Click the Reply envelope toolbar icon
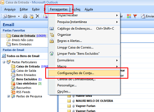 click(x=45, y=16)
